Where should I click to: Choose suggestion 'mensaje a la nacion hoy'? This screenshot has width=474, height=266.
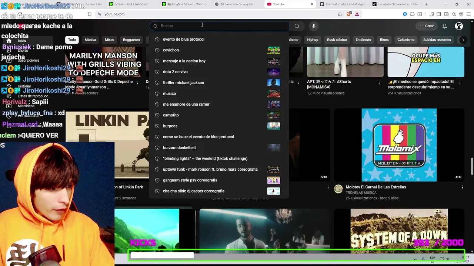219,61
